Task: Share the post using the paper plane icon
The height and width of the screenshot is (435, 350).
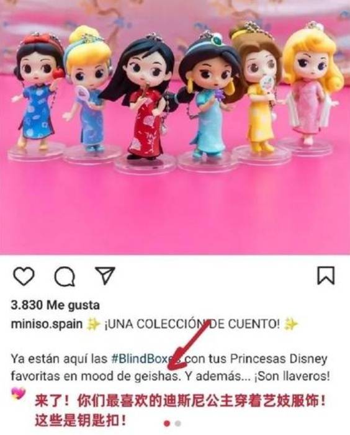Action: tap(105, 275)
